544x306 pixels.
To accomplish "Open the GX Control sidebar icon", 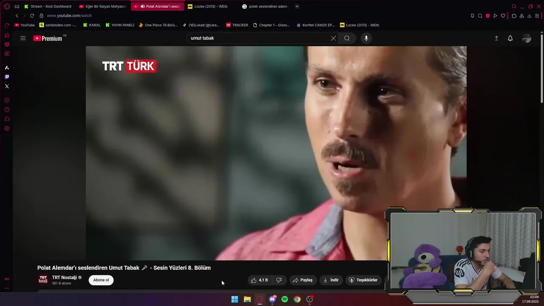I will pyautogui.click(x=7, y=25).
